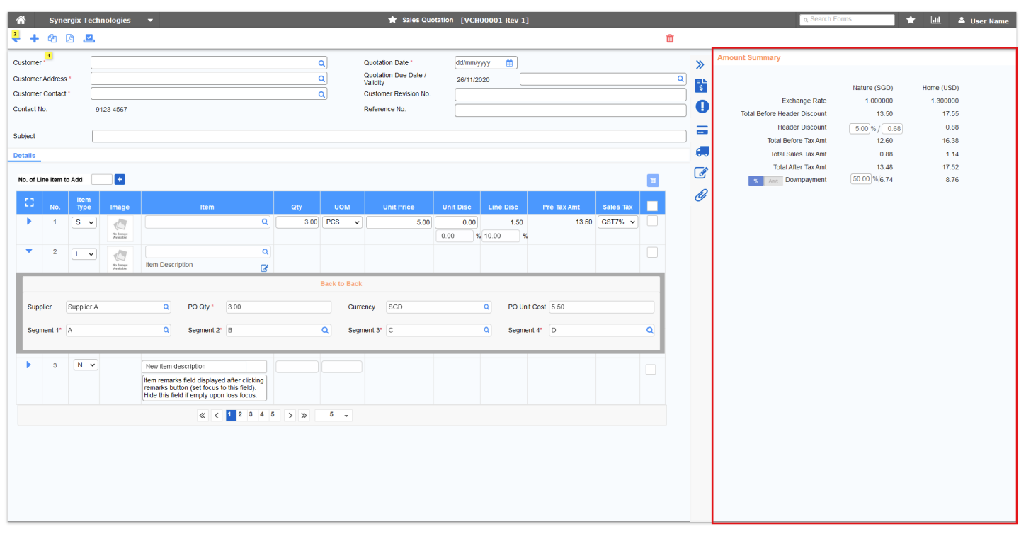Open the expanded sales tax document panel
This screenshot has height=536, width=1026.
[701, 85]
